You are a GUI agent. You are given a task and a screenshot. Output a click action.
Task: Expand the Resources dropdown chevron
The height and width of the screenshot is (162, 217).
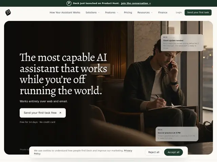(152, 12)
